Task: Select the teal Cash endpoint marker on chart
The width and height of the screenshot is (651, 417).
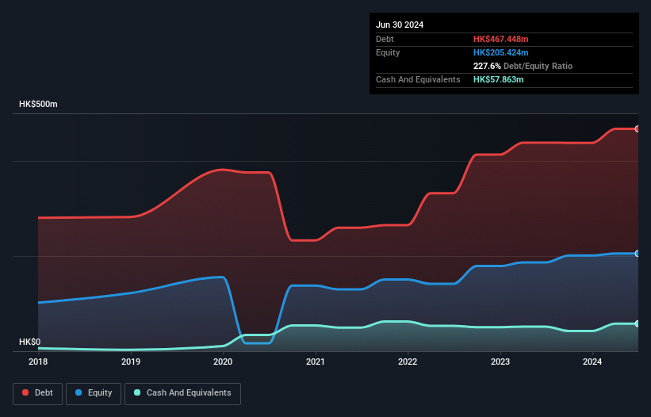Action: [638, 323]
